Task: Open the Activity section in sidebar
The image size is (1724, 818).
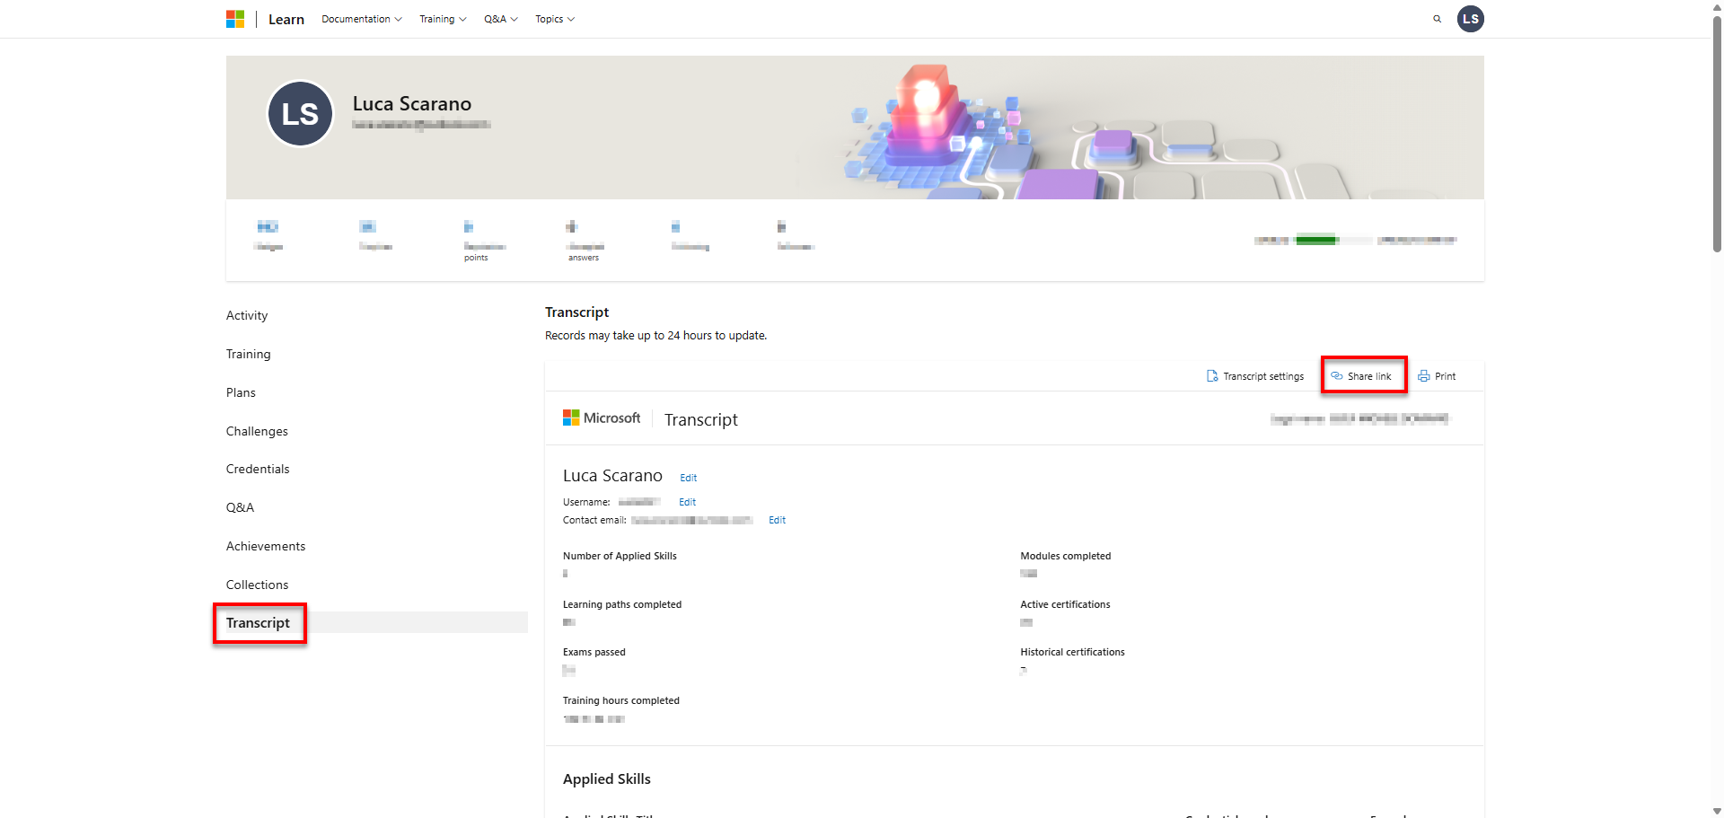Action: (x=247, y=315)
